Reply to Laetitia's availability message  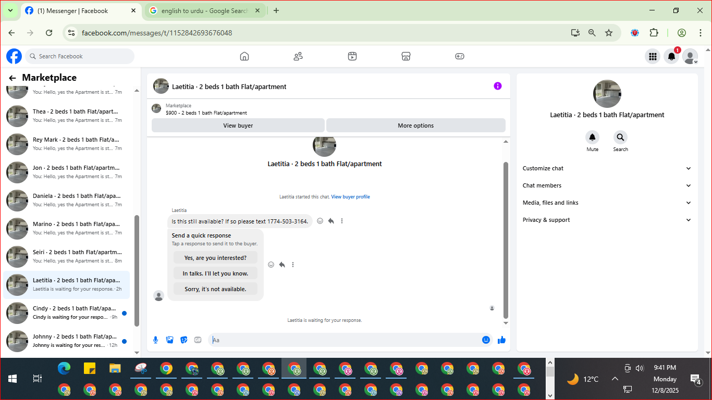click(331, 221)
